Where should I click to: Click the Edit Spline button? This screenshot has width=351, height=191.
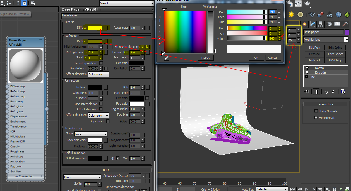pyautogui.click(x=335, y=48)
